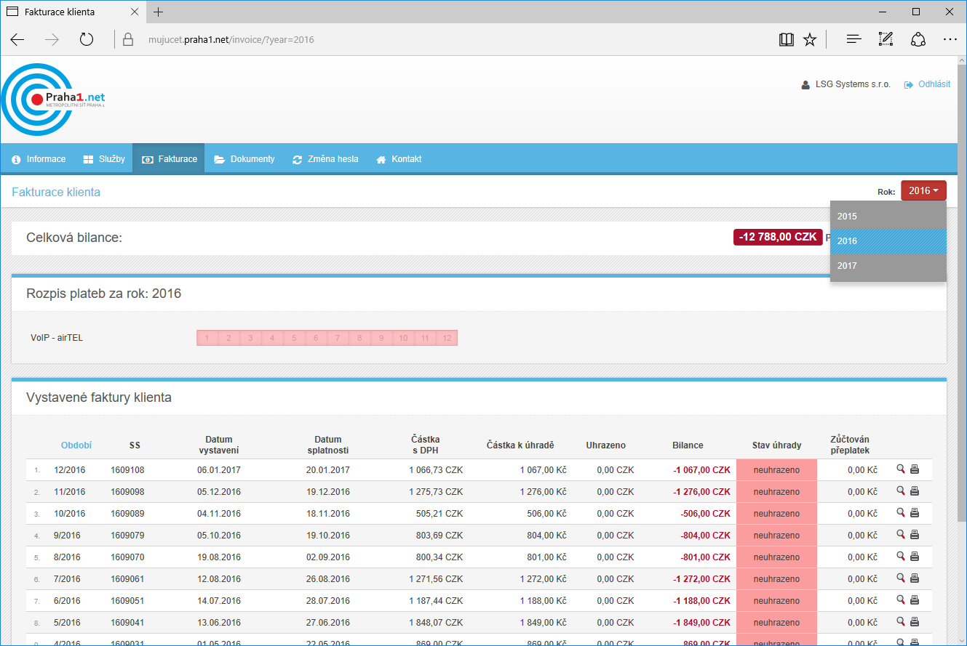The width and height of the screenshot is (967, 646).
Task: Click the browser address bar URL
Action: (231, 40)
